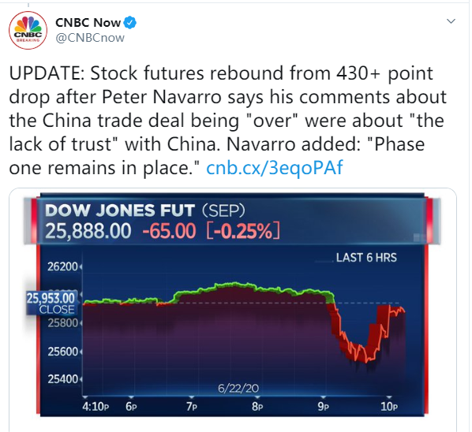Click the DOW JONES FUT (SEP) chart title
472x432 pixels.
click(145, 210)
